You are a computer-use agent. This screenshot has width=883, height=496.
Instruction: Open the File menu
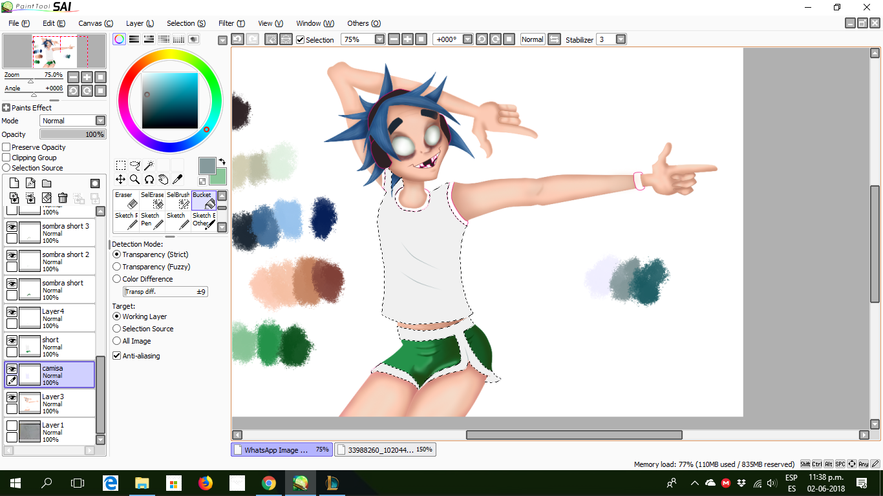(19, 23)
